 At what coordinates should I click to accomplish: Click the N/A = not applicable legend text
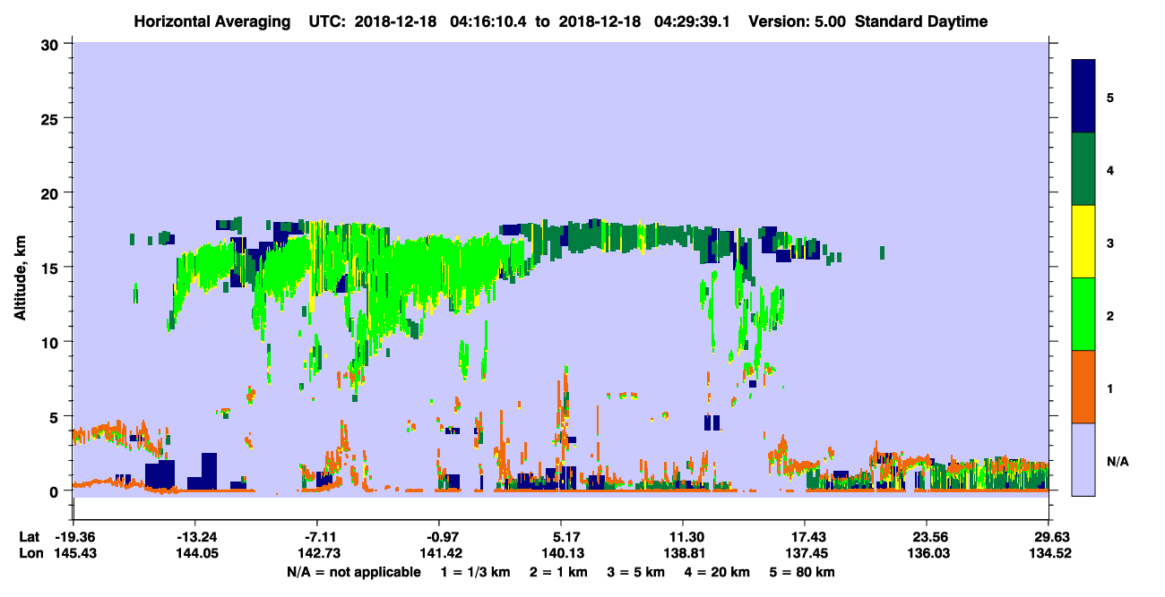coord(354,572)
